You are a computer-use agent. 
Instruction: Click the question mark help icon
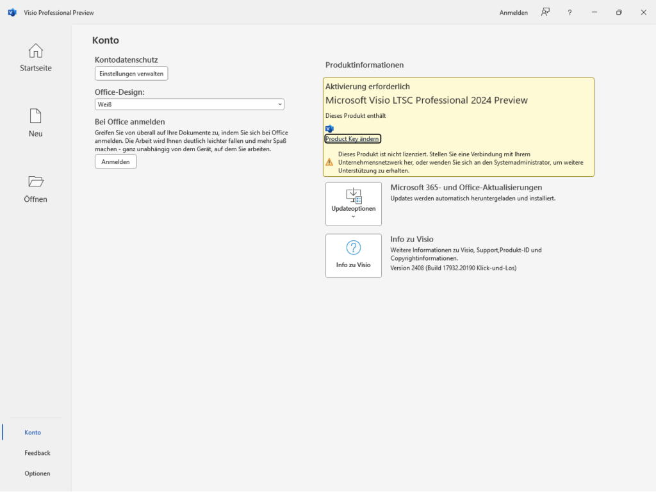570,12
